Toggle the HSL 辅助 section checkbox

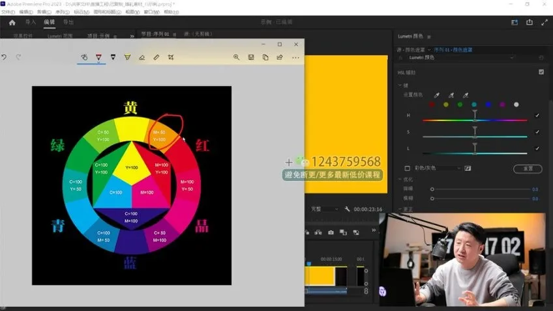pyautogui.click(x=541, y=72)
